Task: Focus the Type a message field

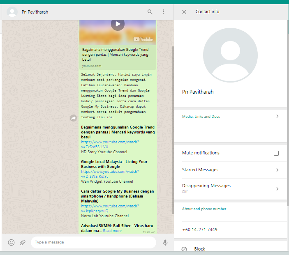Action: tap(93, 242)
